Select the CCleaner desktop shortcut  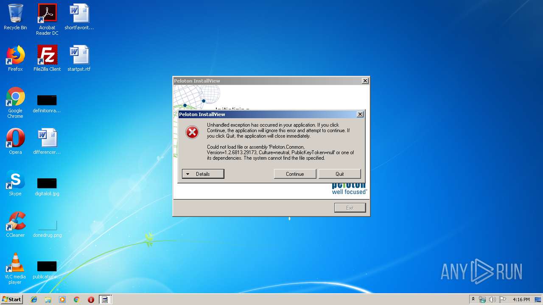[x=15, y=225]
